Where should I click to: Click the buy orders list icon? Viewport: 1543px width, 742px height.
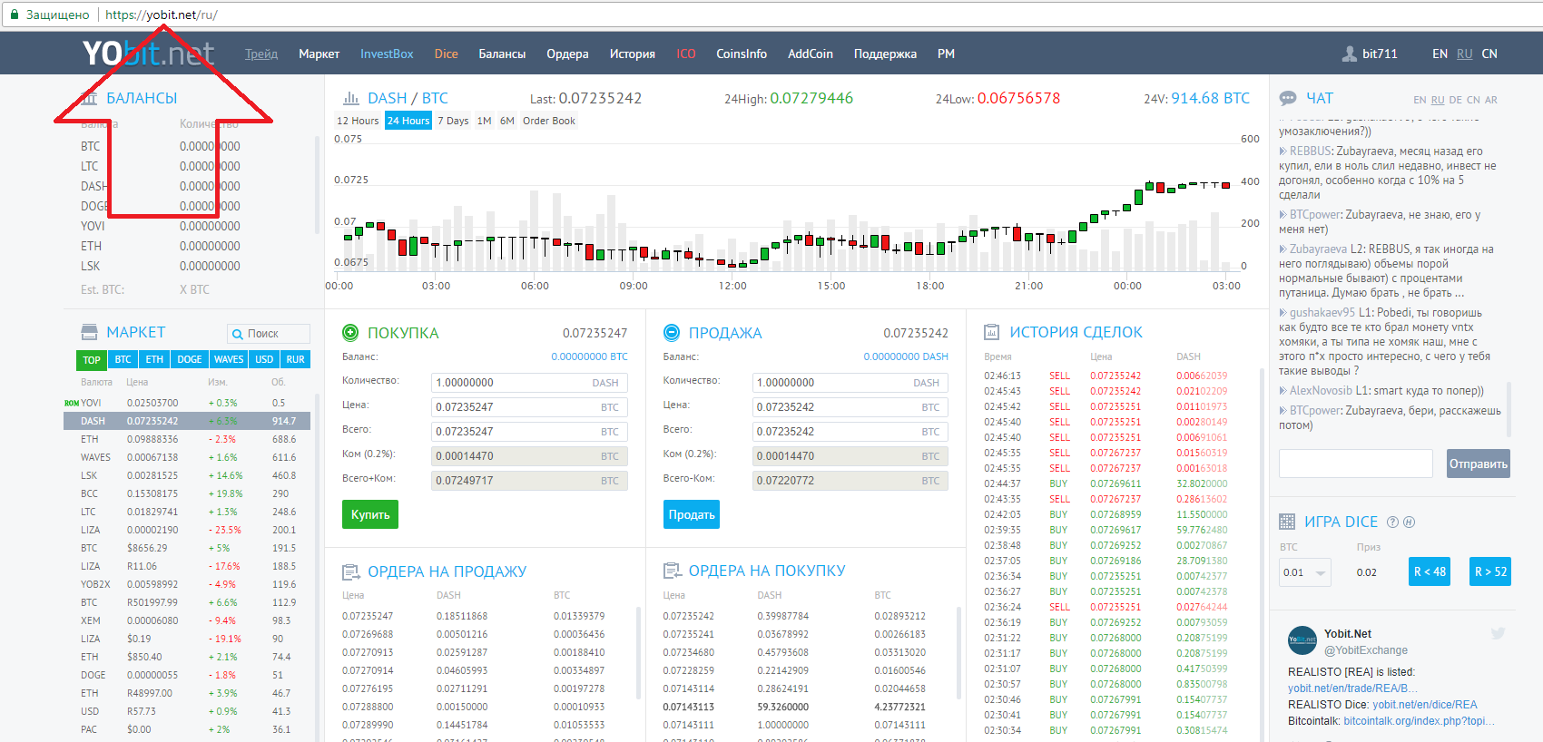coord(672,571)
